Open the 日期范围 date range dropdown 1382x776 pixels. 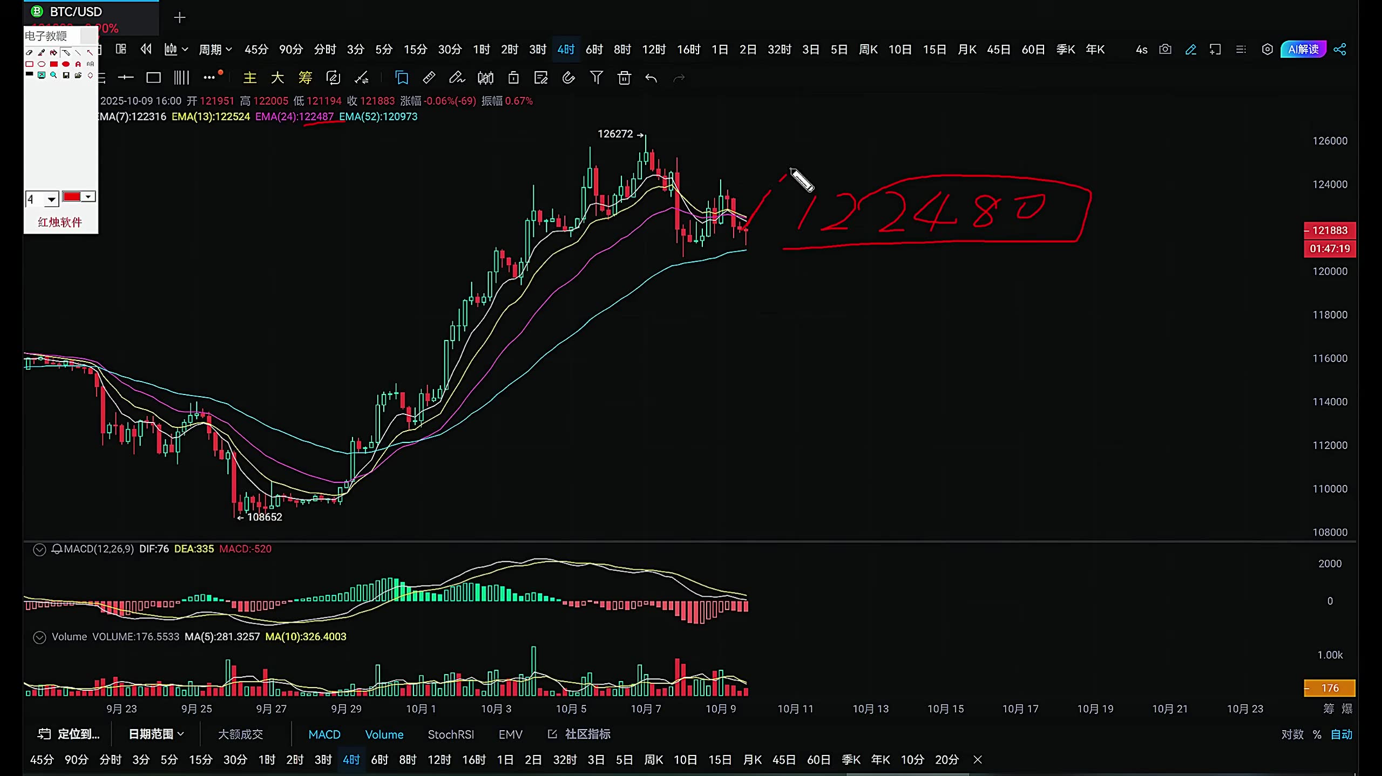click(x=156, y=734)
